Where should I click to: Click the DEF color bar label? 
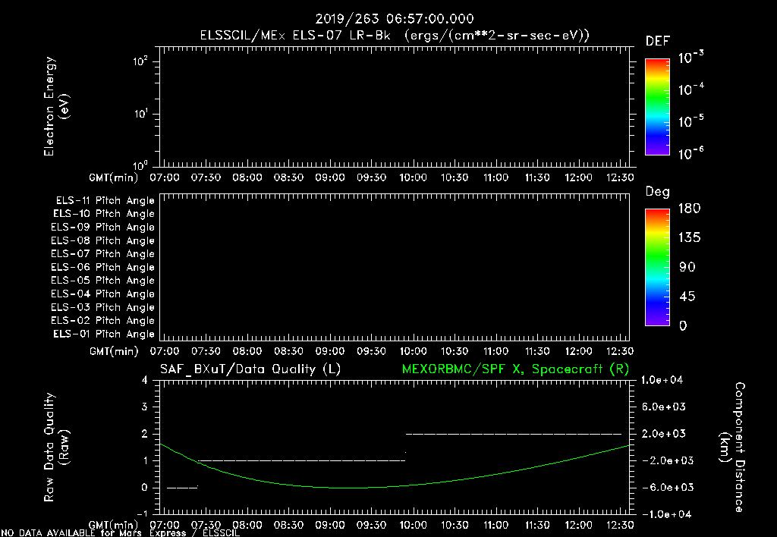(657, 42)
